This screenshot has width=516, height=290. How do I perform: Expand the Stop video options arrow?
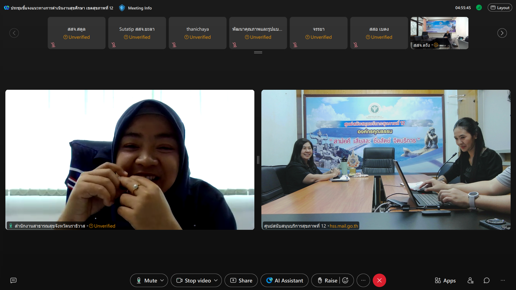216,280
